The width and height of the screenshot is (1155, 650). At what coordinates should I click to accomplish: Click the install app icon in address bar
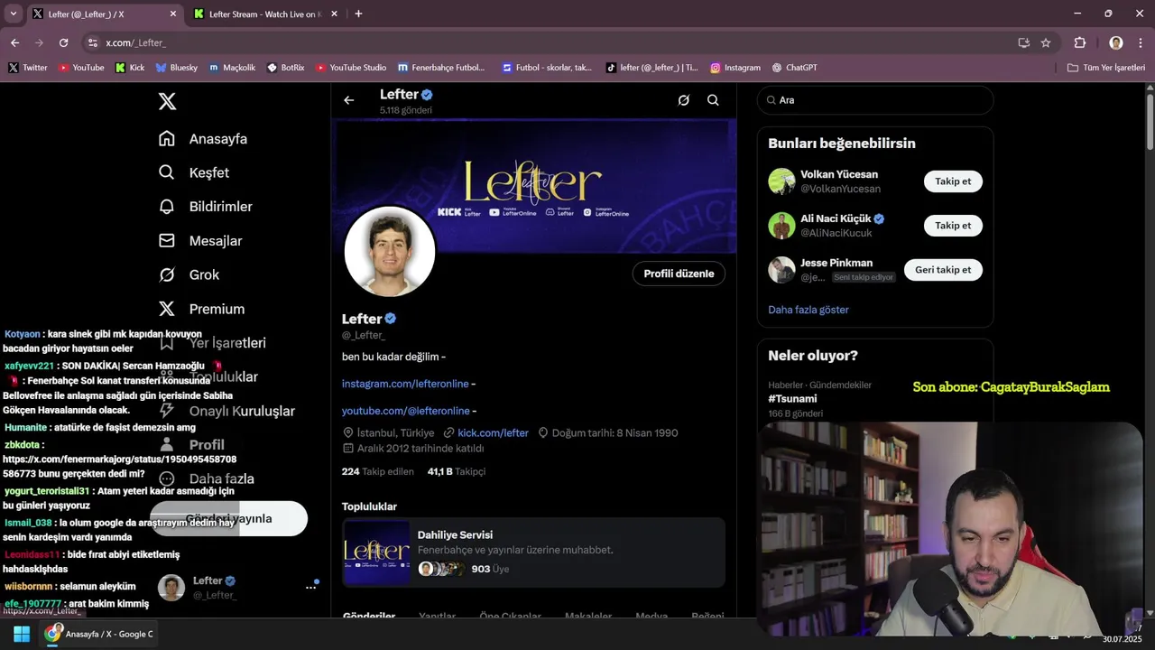[x=1023, y=42]
